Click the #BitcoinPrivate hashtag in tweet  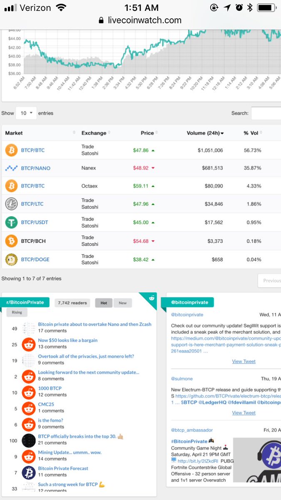(x=189, y=441)
